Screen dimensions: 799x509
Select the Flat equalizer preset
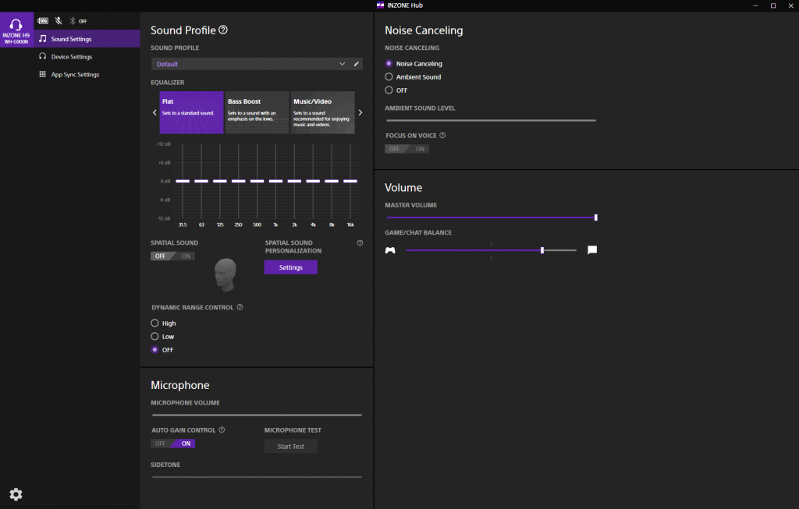[x=192, y=112]
